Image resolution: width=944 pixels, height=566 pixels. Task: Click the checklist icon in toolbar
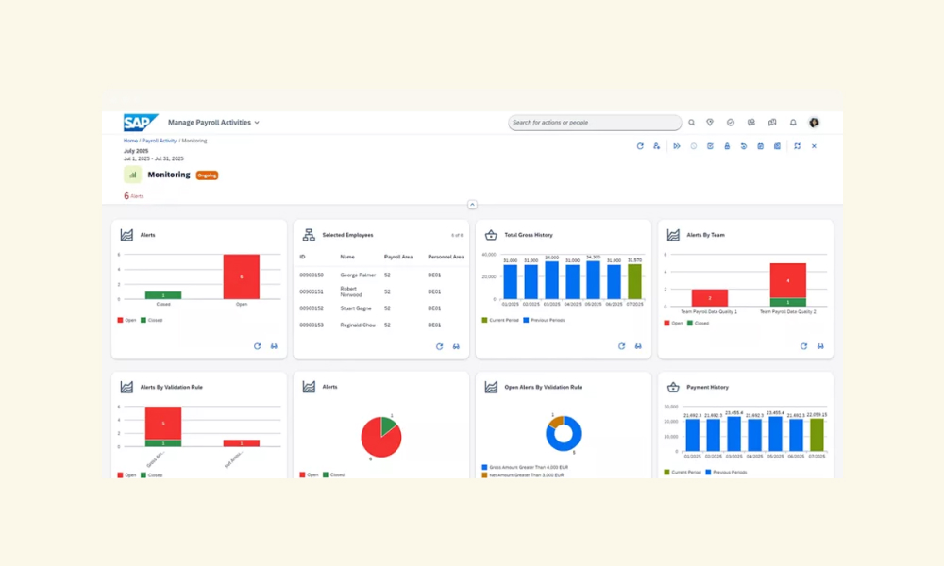click(711, 146)
